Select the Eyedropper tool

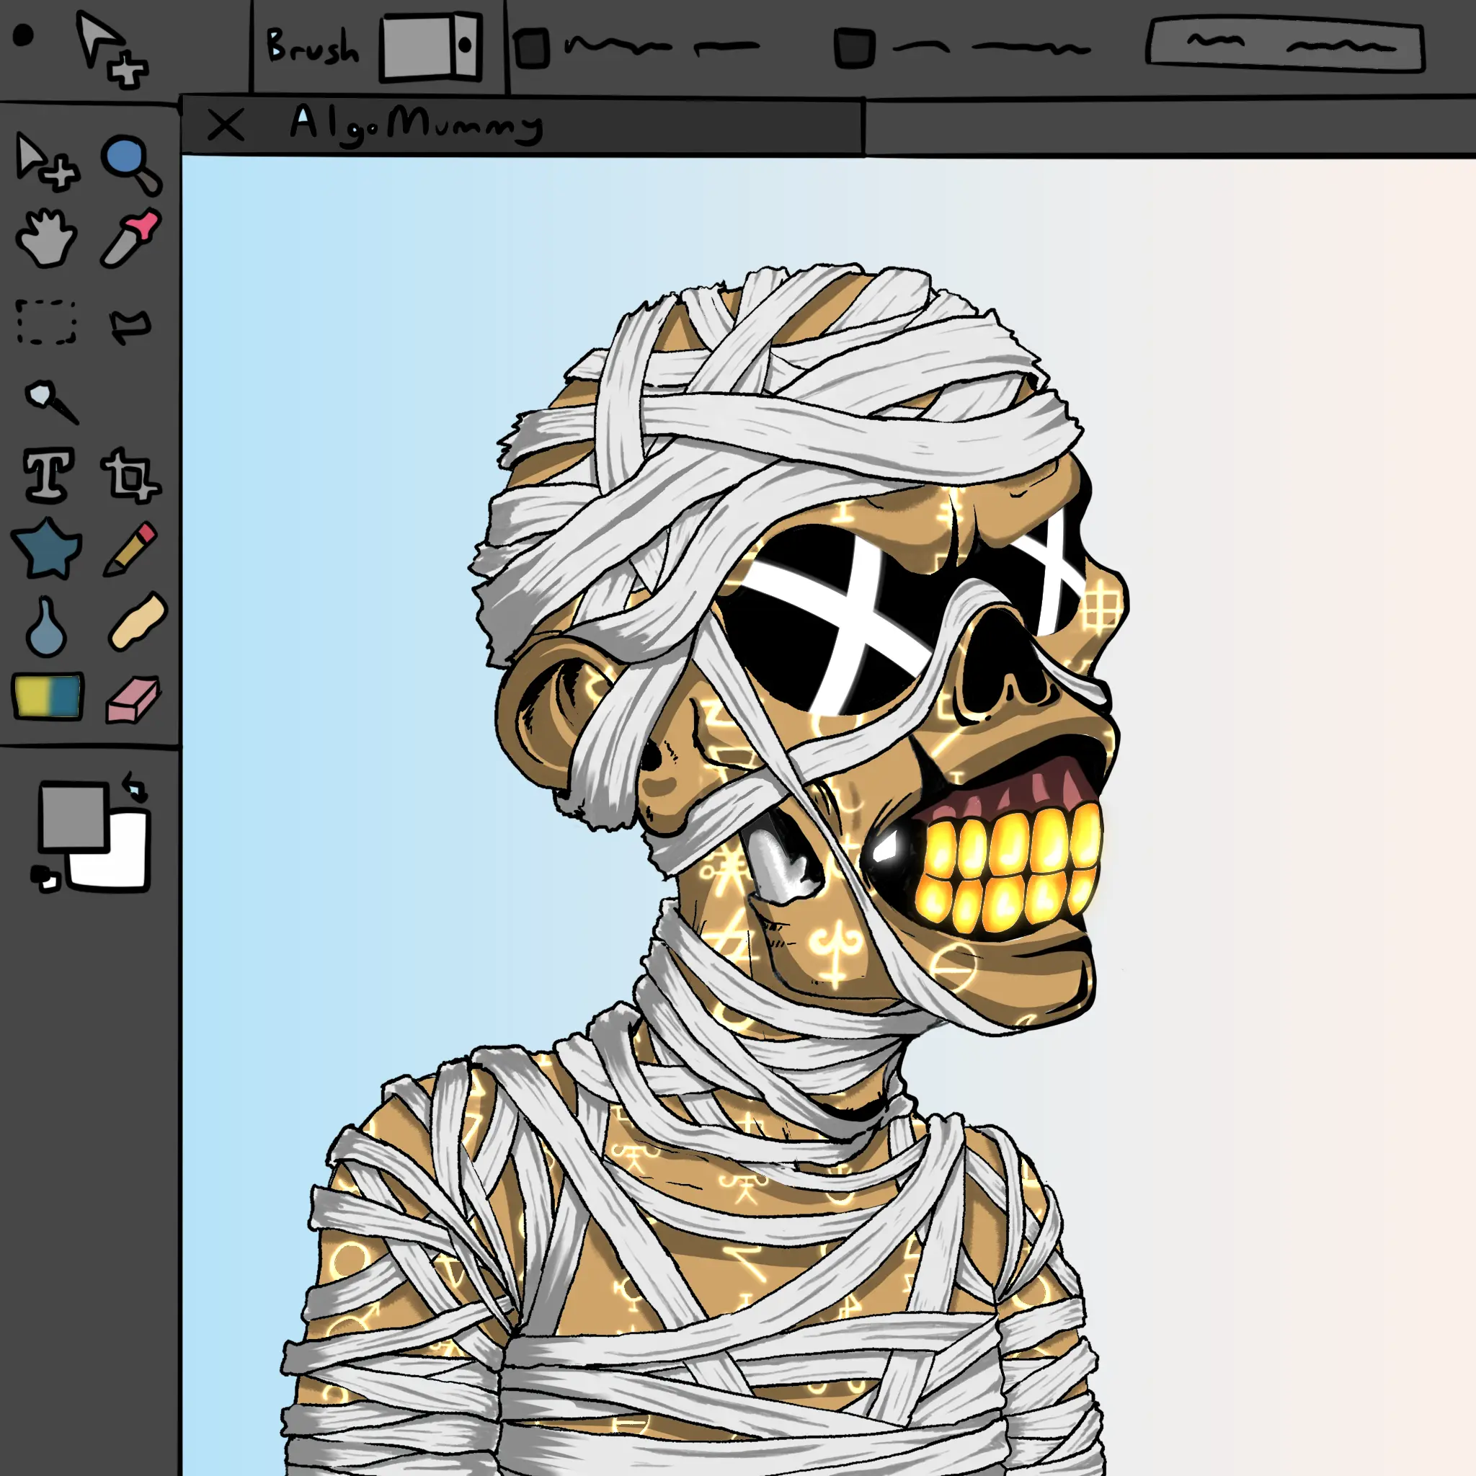click(131, 239)
